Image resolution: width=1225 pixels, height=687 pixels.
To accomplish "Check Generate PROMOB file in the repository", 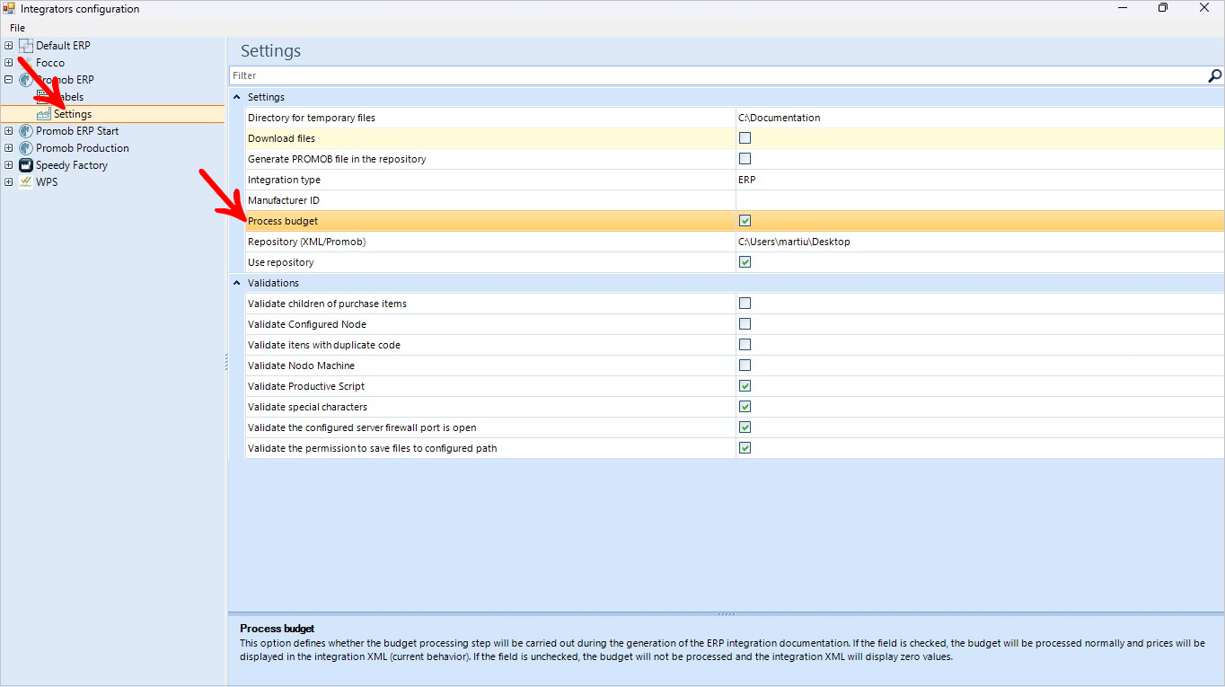I will click(745, 159).
